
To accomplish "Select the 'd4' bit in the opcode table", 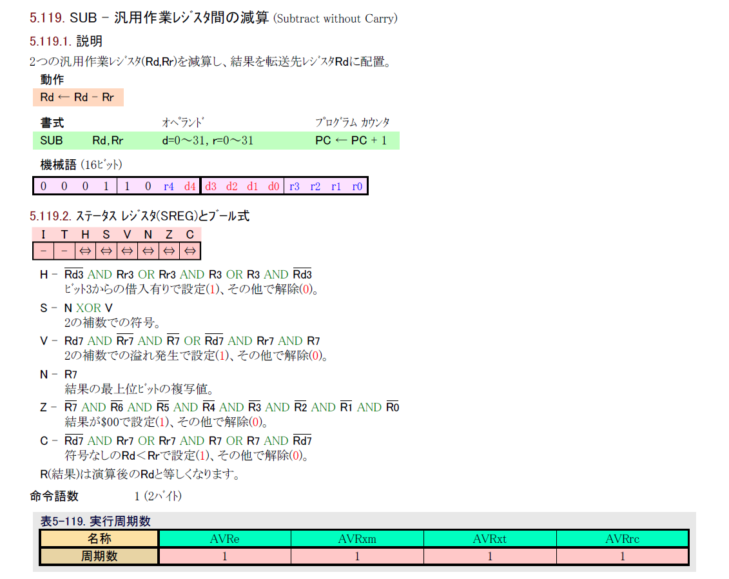I will pos(190,186).
